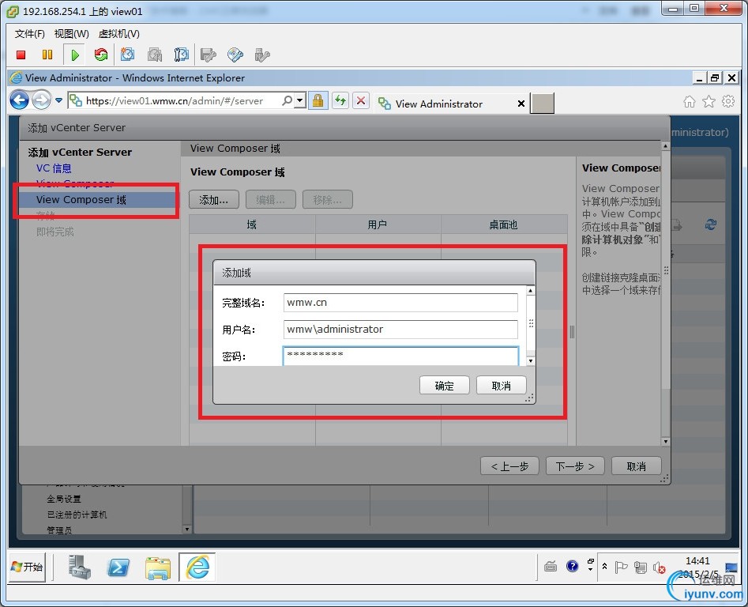Click the 下一步 > button
Viewport: 748px width, 607px height.
coord(575,466)
